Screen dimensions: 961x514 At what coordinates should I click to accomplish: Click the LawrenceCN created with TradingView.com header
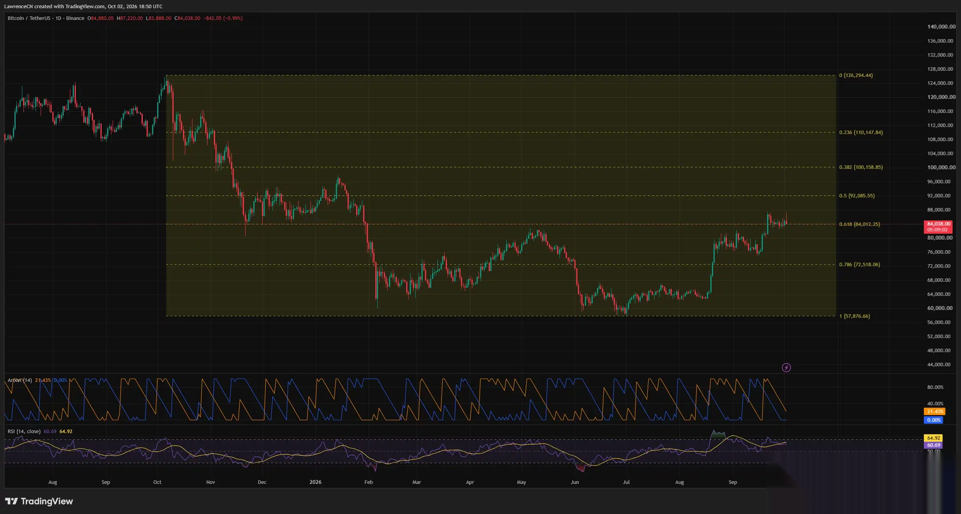point(83,6)
